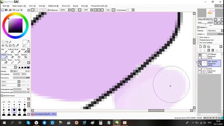Open the Слой menu
Viewport: 224px width, 126px height.
pos(42,6)
